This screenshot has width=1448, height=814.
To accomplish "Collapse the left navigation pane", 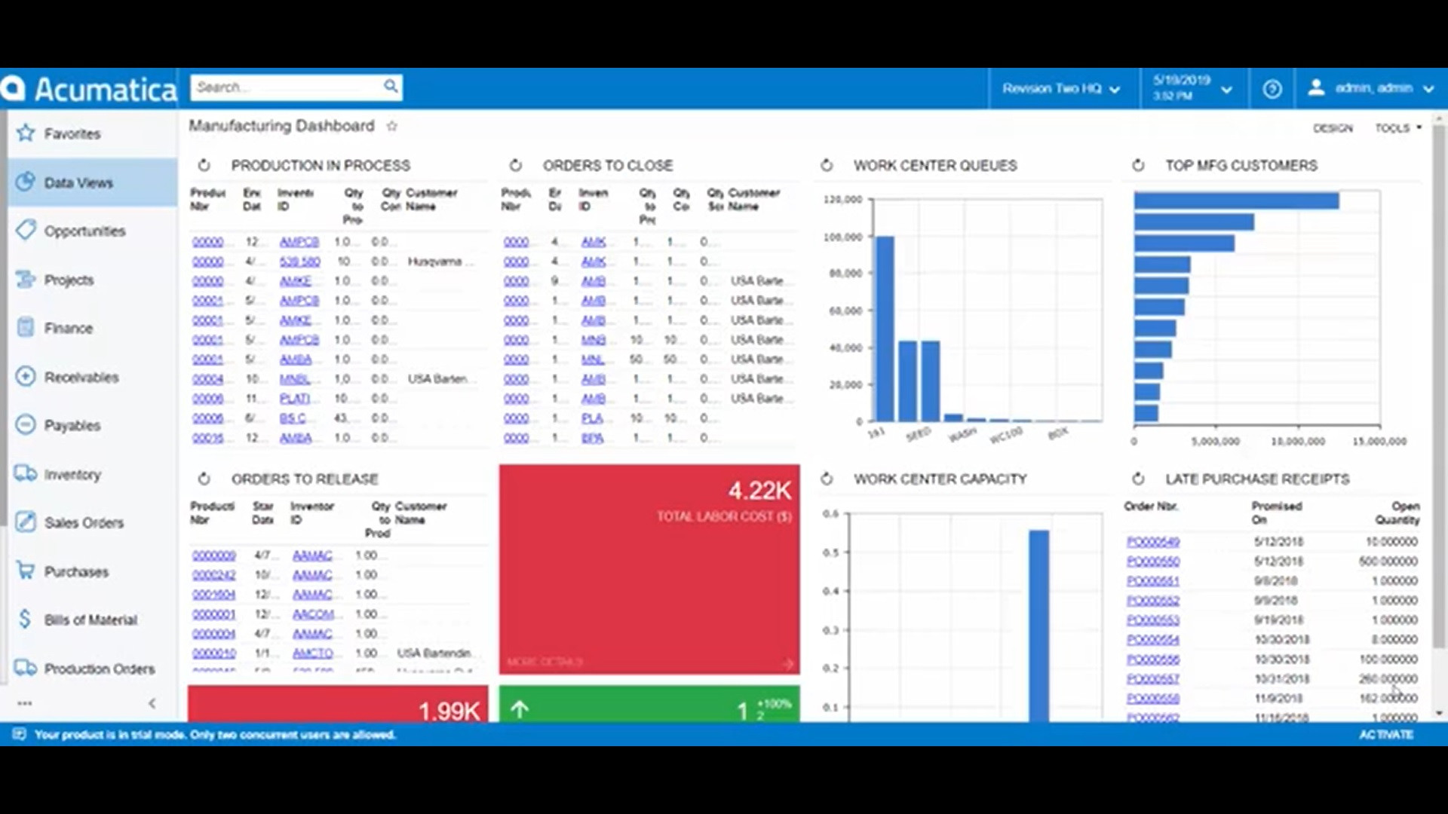I will click(153, 702).
